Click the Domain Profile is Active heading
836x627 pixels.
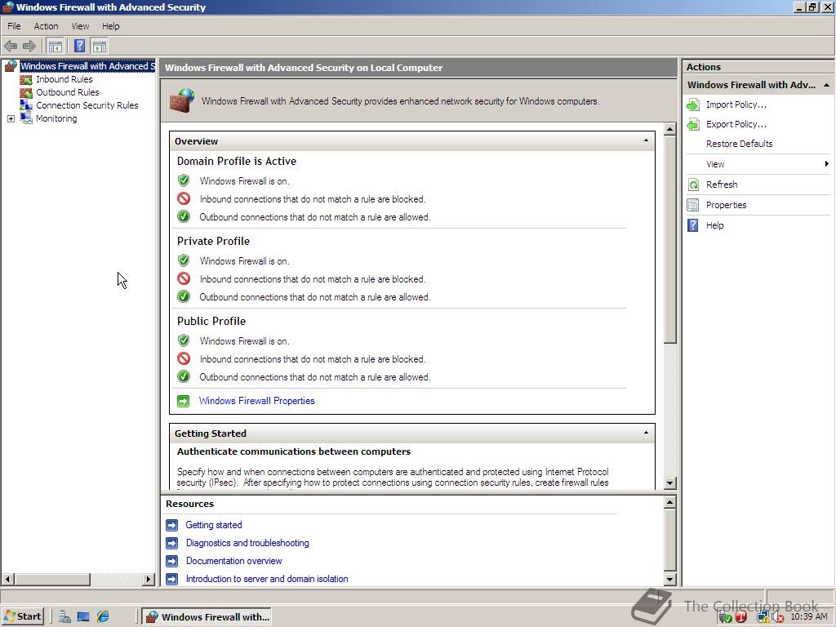[x=237, y=161]
